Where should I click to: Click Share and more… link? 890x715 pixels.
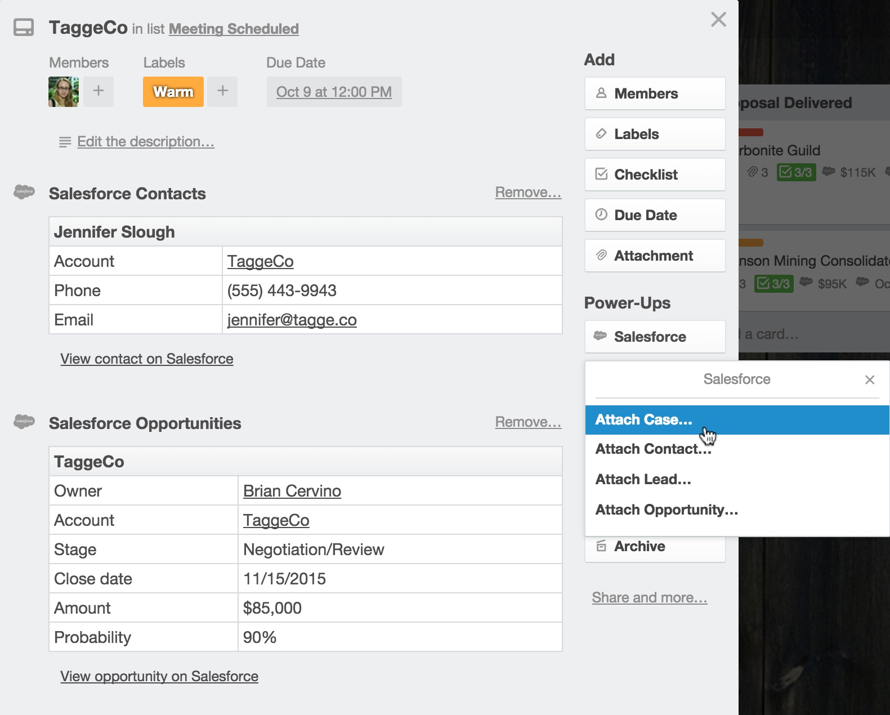(650, 597)
